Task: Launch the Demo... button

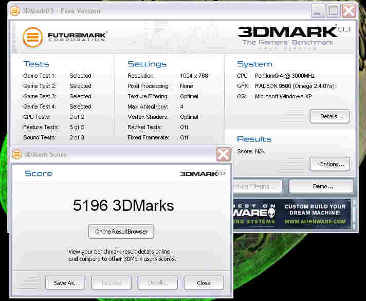Action: coord(321,186)
